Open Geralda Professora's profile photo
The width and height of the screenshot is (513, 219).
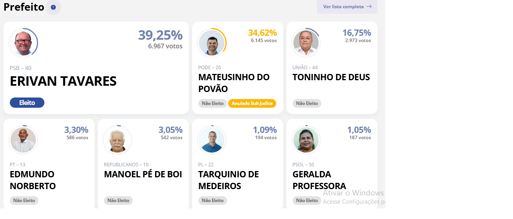(306, 140)
